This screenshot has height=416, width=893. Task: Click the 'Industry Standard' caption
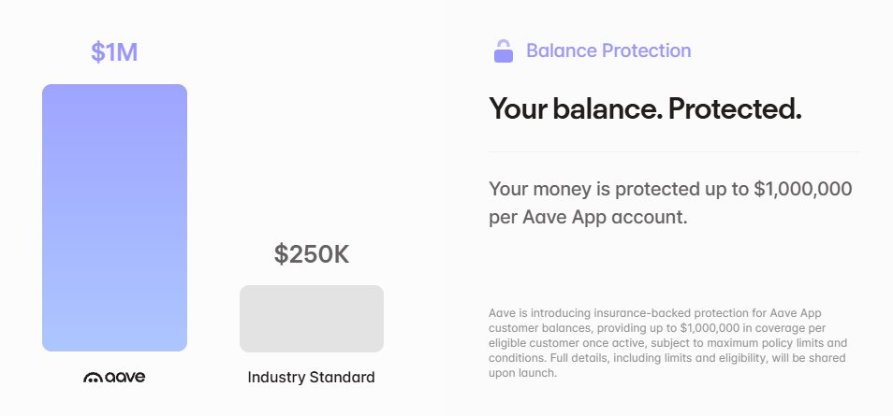click(x=311, y=378)
